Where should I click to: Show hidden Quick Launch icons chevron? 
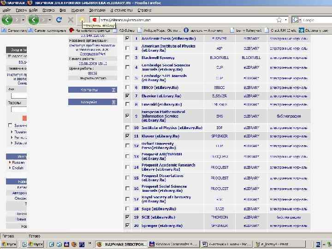[x=89, y=243]
